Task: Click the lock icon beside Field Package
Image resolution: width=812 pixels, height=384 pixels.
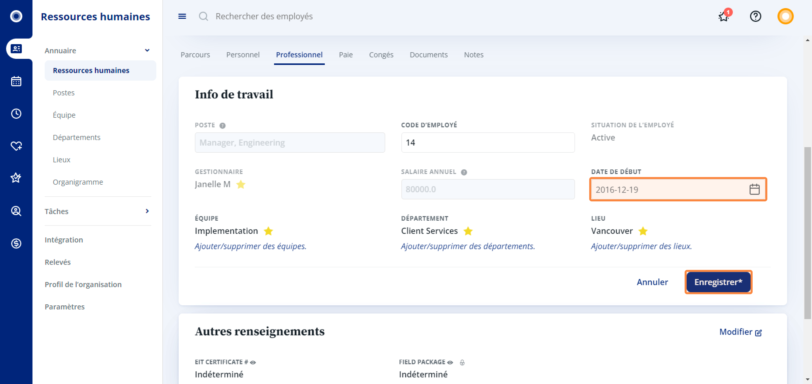Action: click(x=462, y=362)
